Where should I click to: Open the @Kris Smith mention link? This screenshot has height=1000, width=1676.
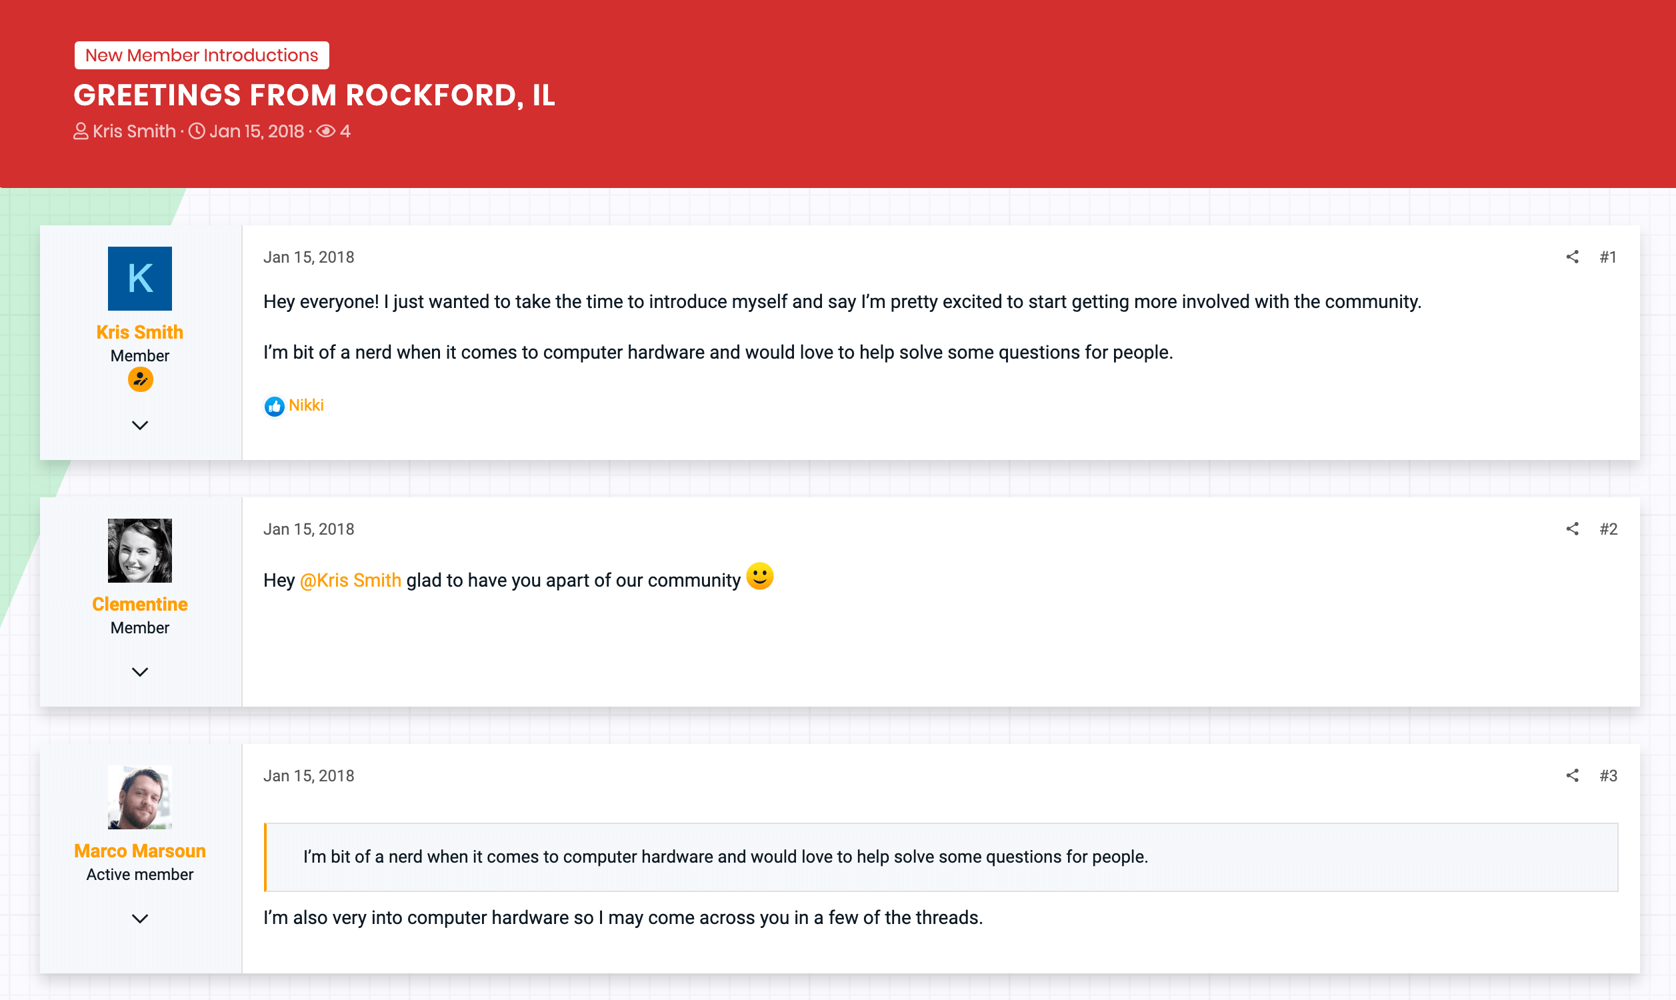tap(350, 580)
